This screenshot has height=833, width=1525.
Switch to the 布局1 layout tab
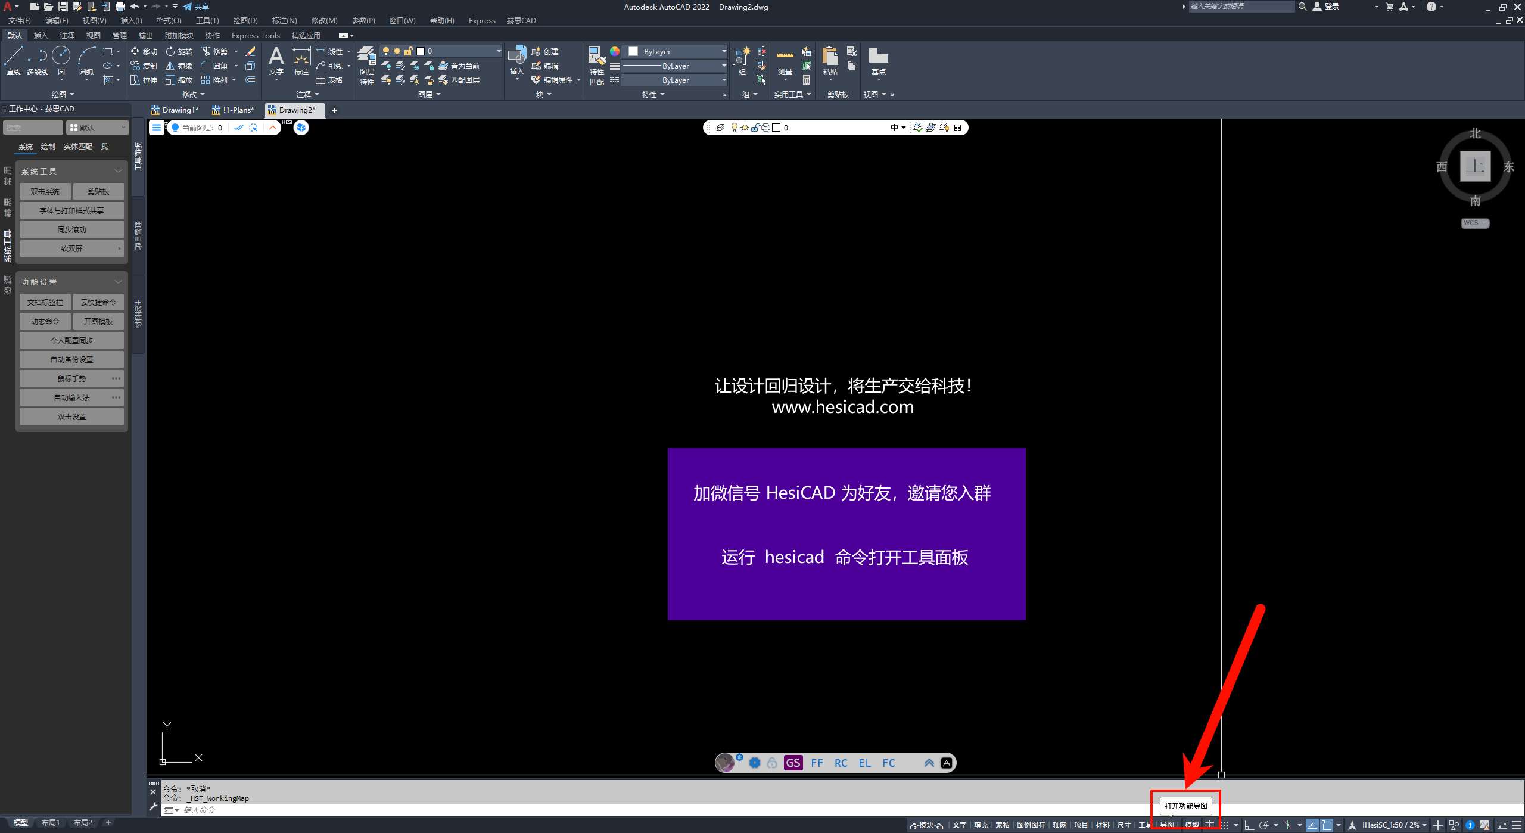pyautogui.click(x=51, y=822)
